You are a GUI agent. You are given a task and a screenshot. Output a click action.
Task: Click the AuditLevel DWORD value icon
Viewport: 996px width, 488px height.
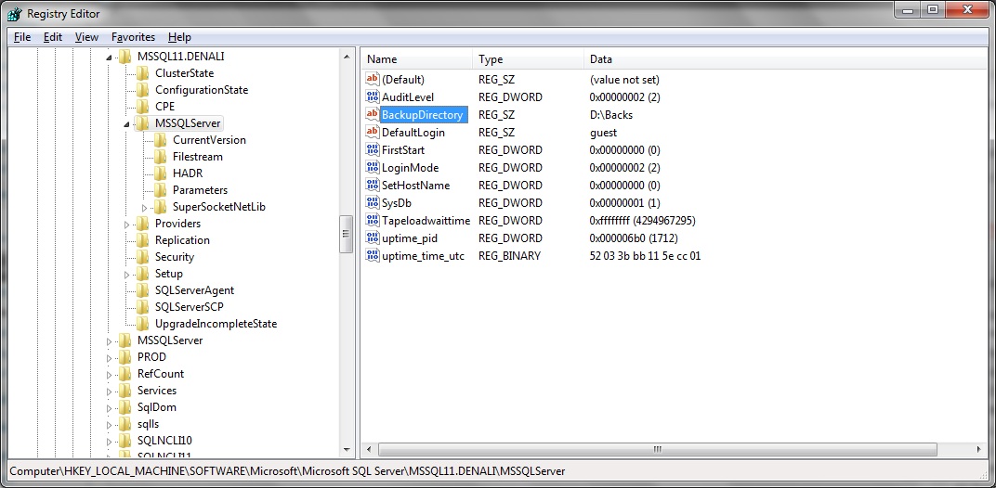click(x=373, y=97)
